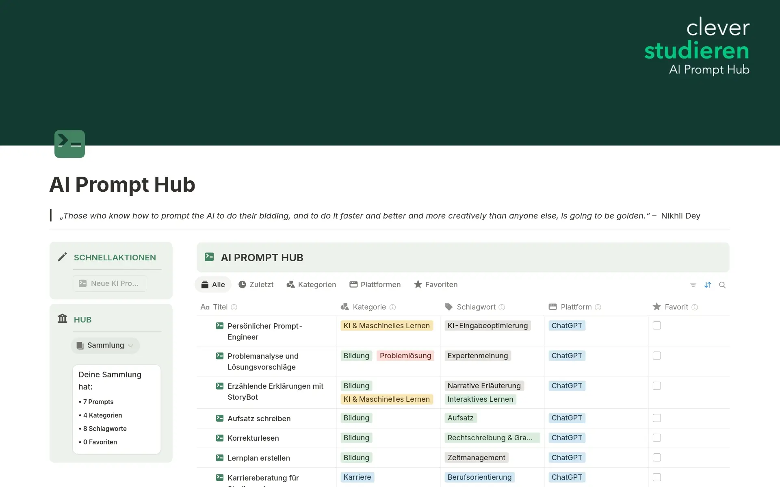Click the info icon next to Plattform
The image size is (780, 487).
(598, 307)
